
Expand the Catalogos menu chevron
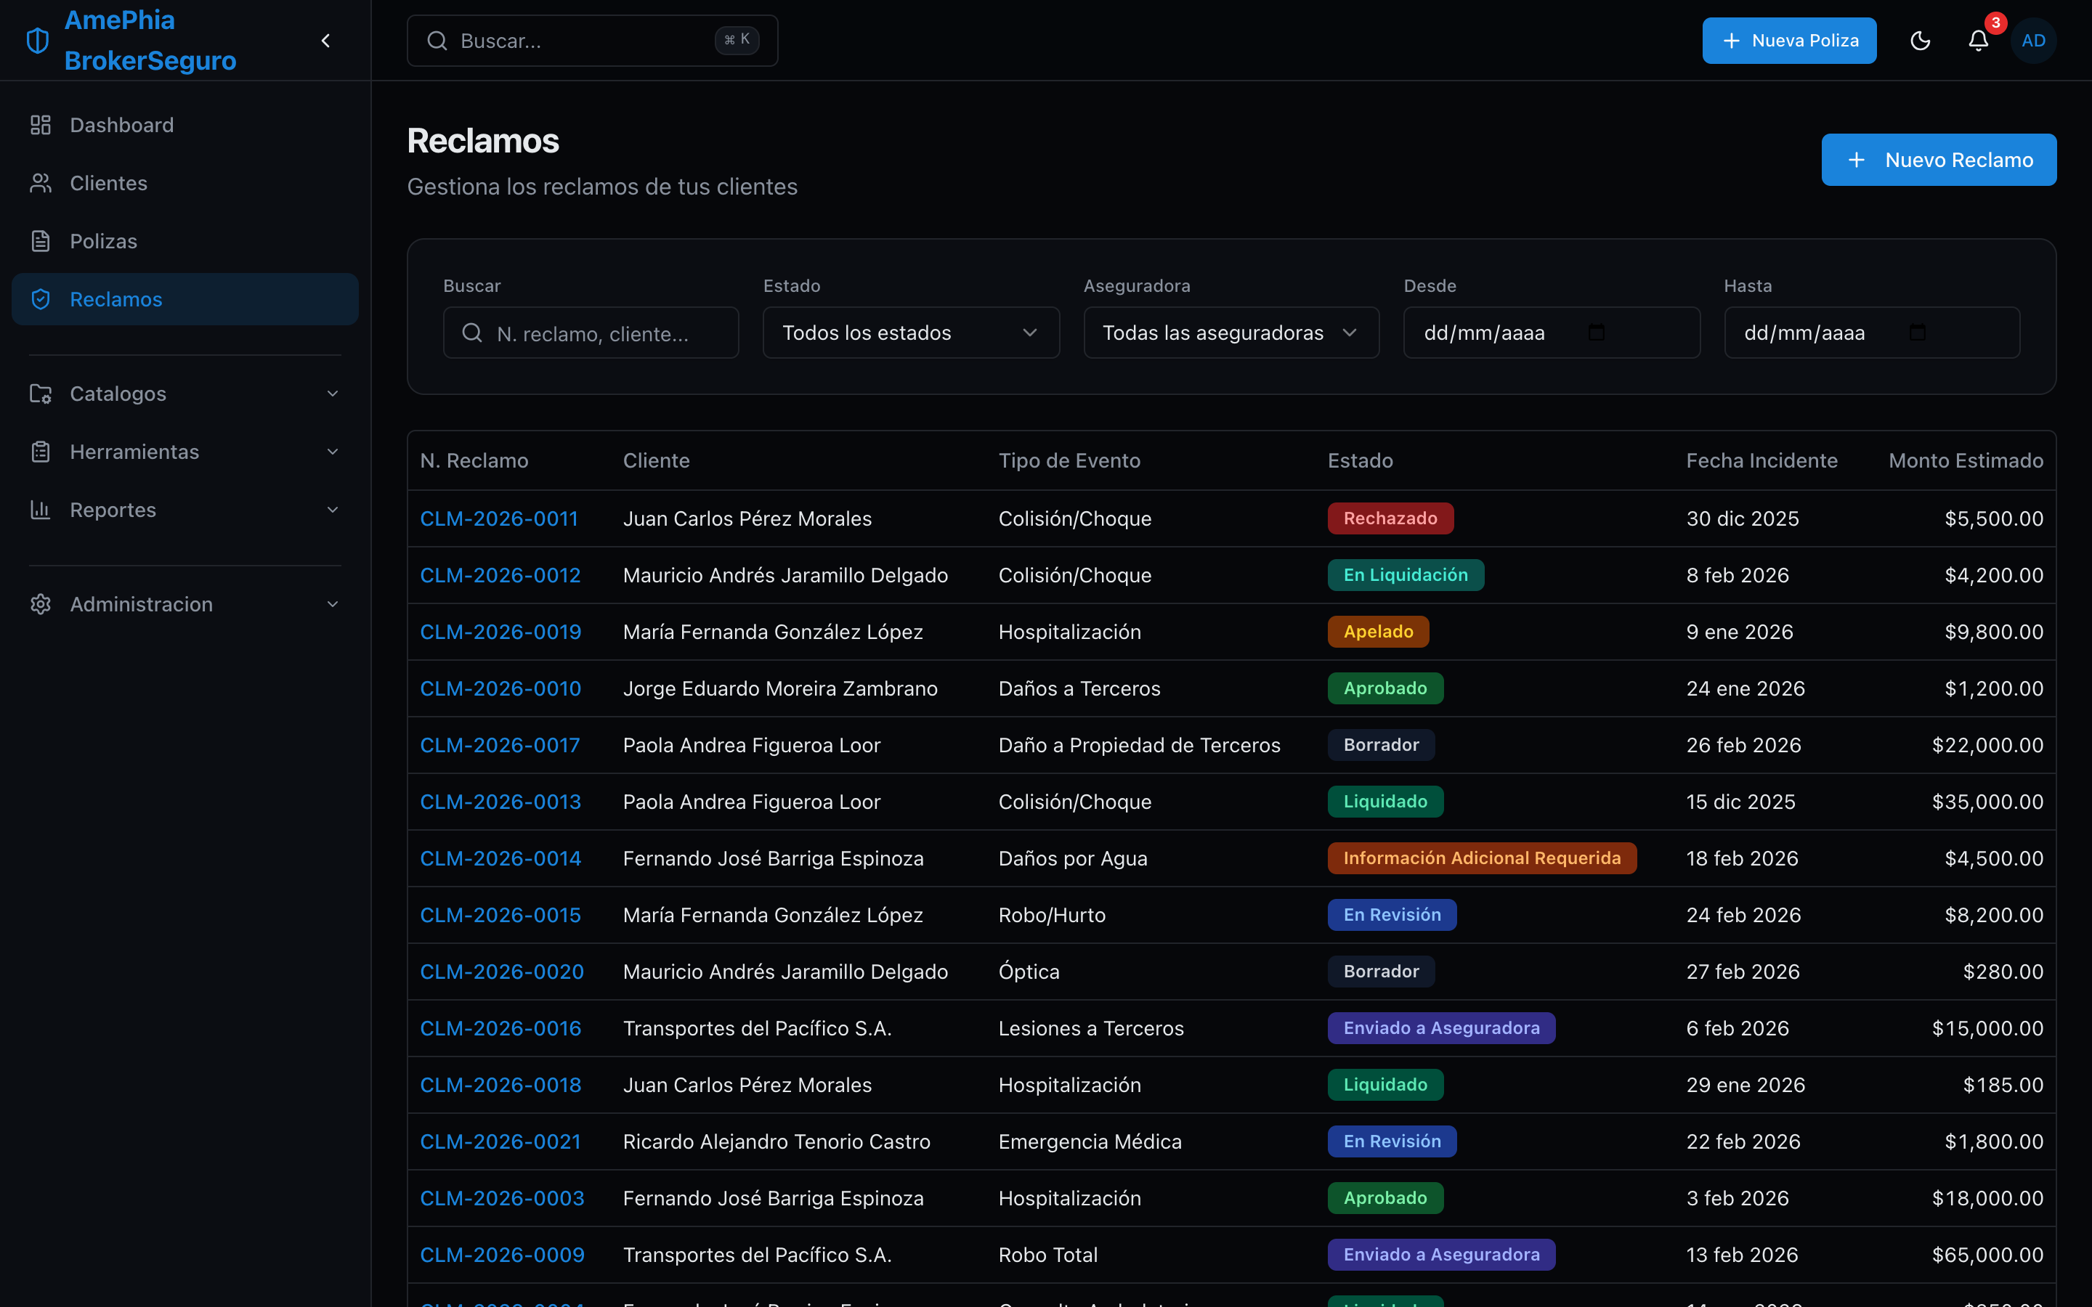333,394
